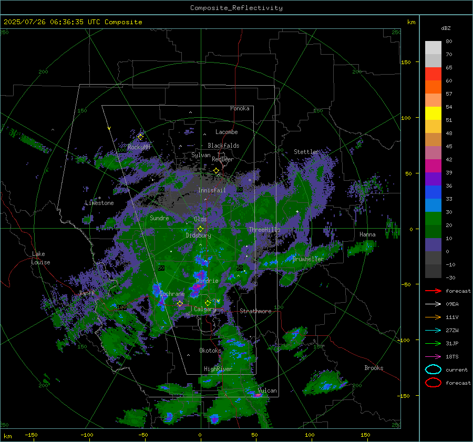Image resolution: width=473 pixels, height=442 pixels.
Task: Click the Strathmore city label
Action: tap(255, 311)
